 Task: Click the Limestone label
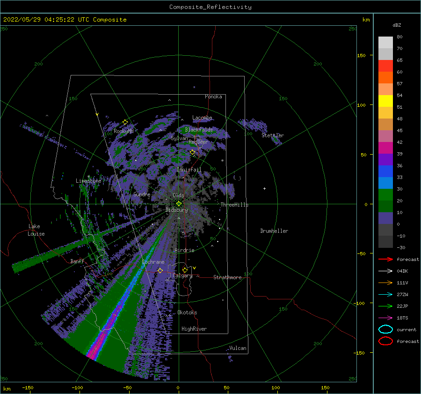[x=88, y=181]
